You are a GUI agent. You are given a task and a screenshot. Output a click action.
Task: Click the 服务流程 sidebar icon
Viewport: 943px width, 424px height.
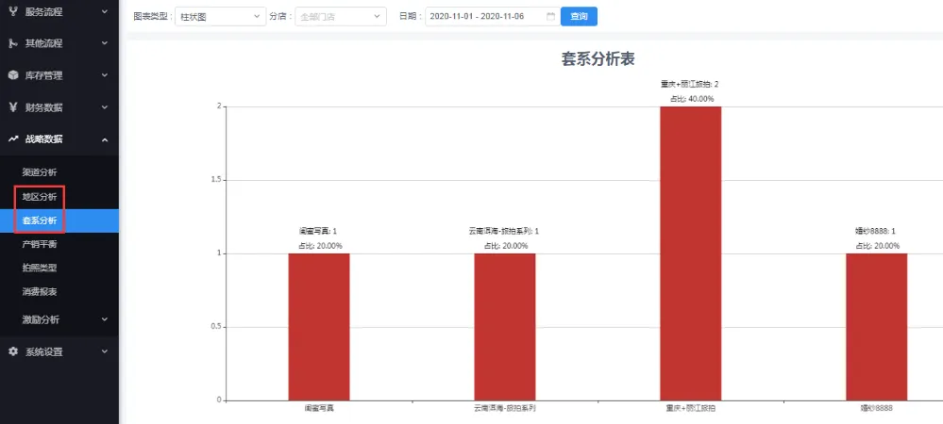pyautogui.click(x=13, y=12)
